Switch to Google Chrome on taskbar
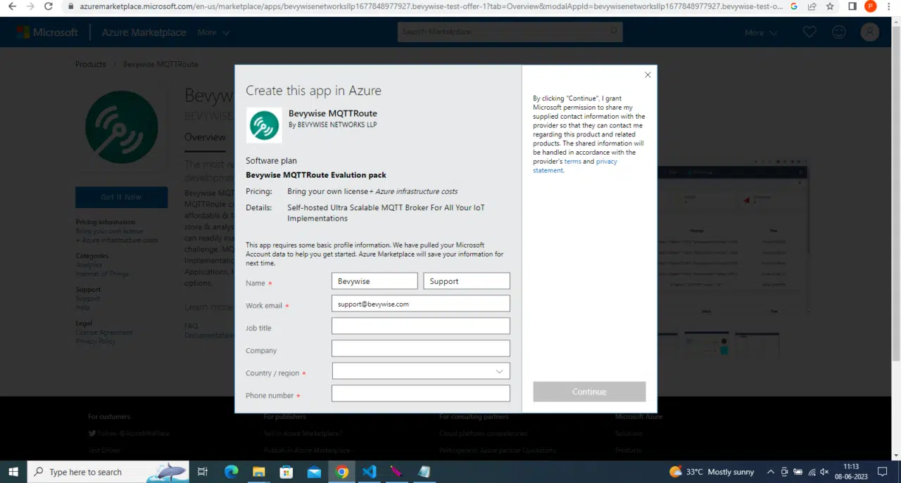 point(341,472)
